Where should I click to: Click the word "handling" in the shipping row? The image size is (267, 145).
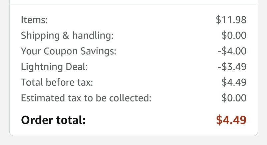[93, 36]
